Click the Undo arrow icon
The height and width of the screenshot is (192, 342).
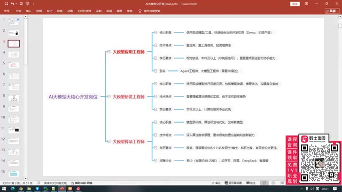tap(12, 4)
